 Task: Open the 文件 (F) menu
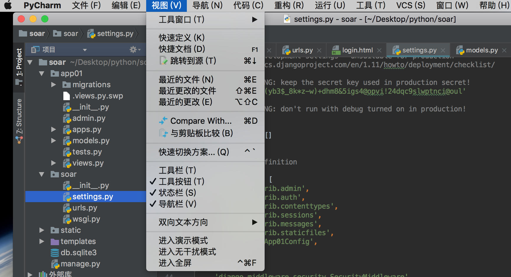coord(86,5)
